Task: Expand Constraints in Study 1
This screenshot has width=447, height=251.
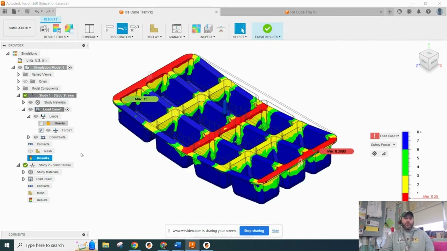Action: click(x=29, y=137)
